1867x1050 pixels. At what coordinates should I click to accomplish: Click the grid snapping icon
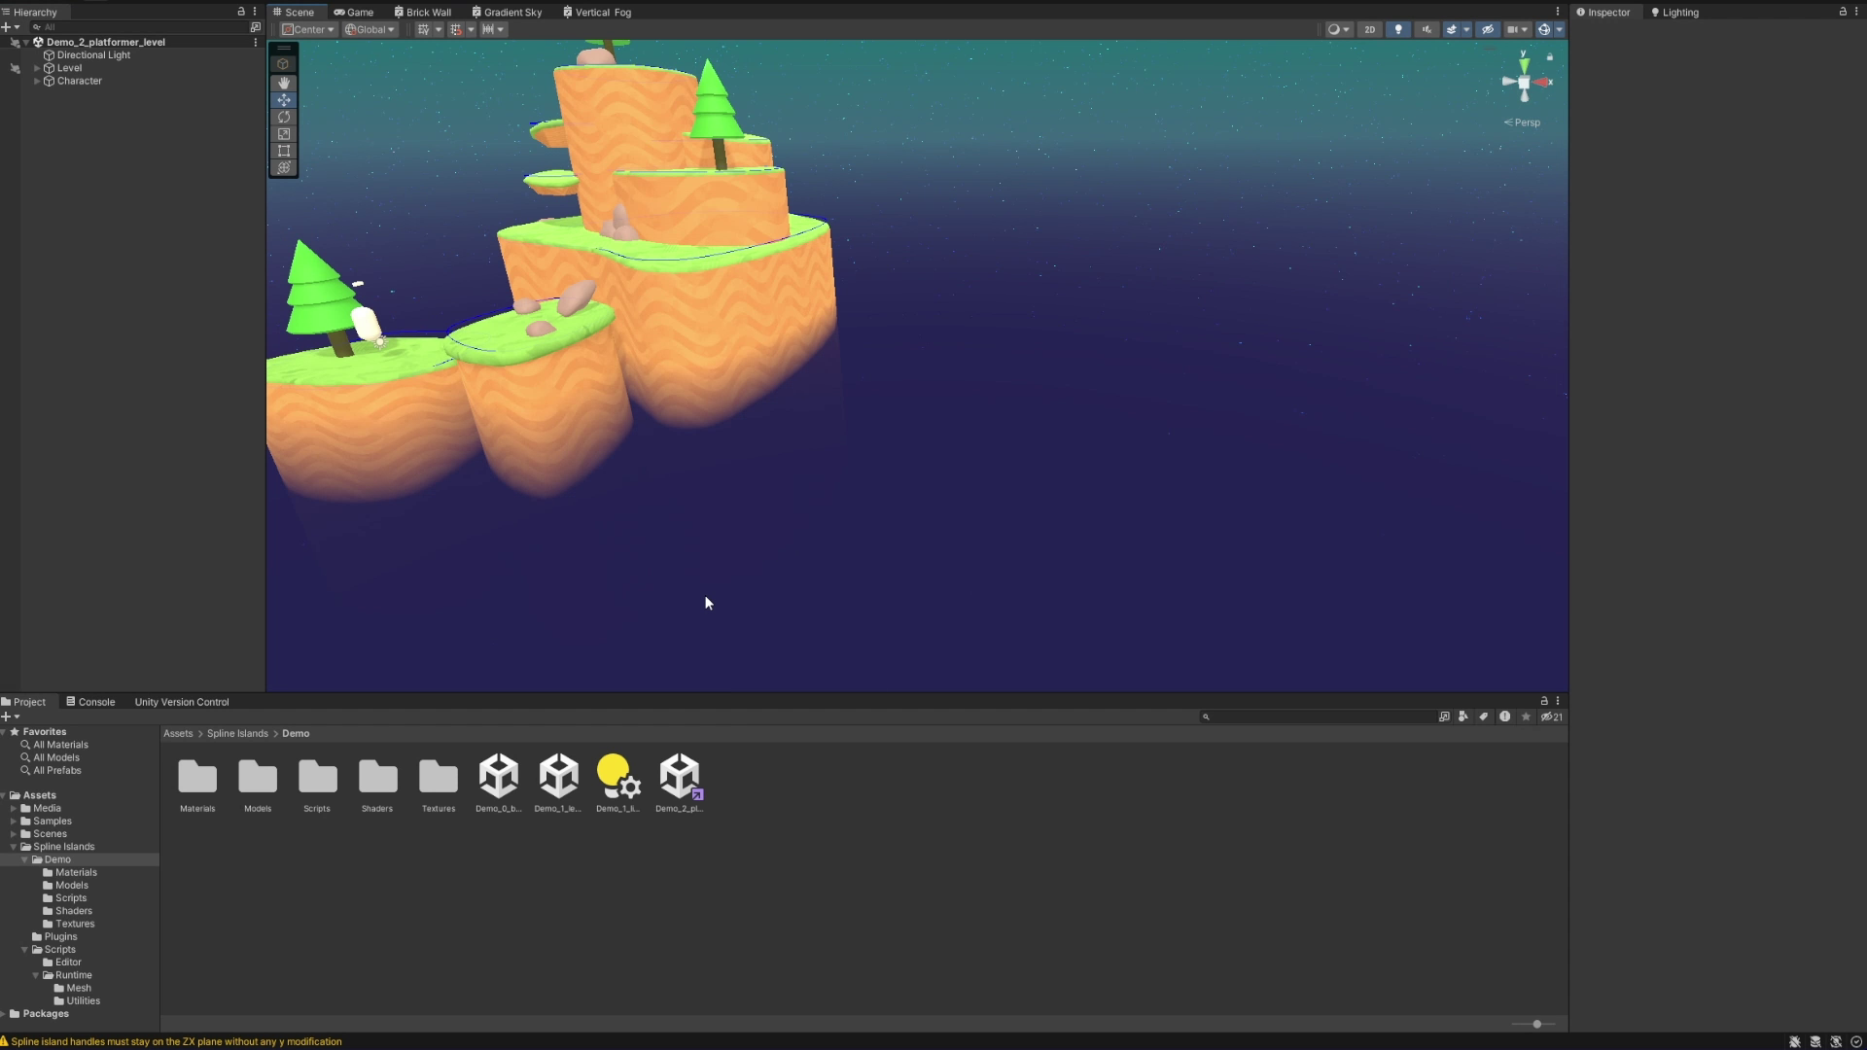[456, 29]
